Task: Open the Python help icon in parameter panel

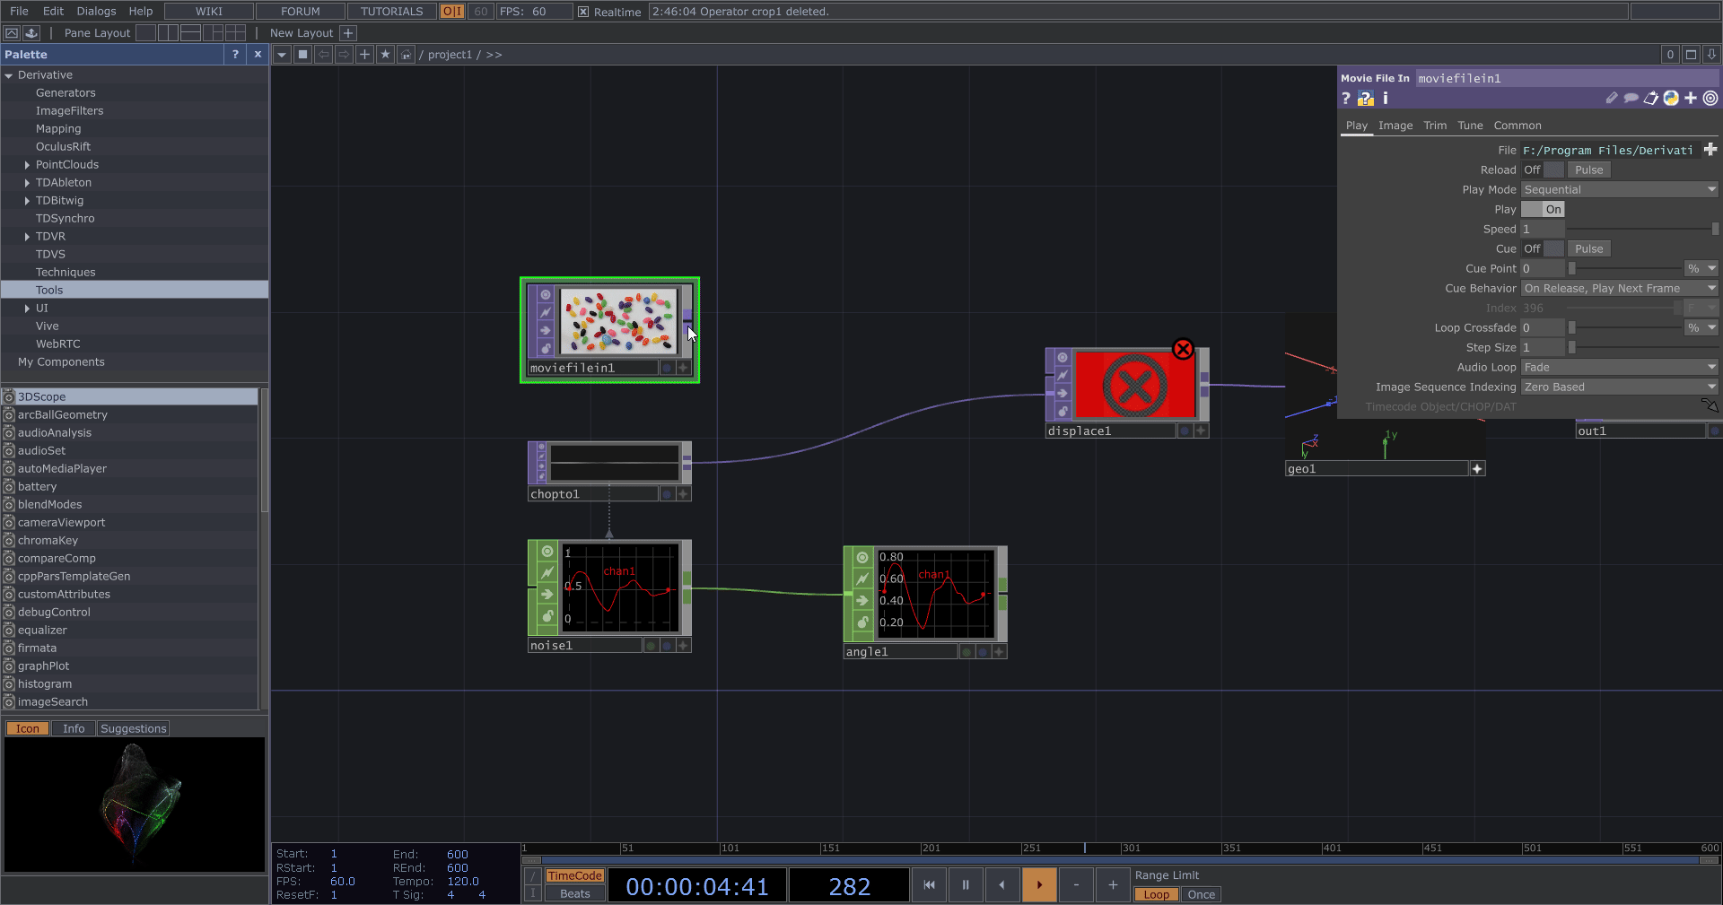Action: [x=1365, y=99]
